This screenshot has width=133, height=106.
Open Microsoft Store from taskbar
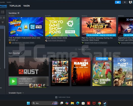[x=83, y=103]
